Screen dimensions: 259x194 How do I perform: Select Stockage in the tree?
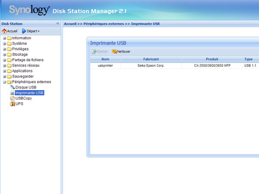[x=20, y=54]
